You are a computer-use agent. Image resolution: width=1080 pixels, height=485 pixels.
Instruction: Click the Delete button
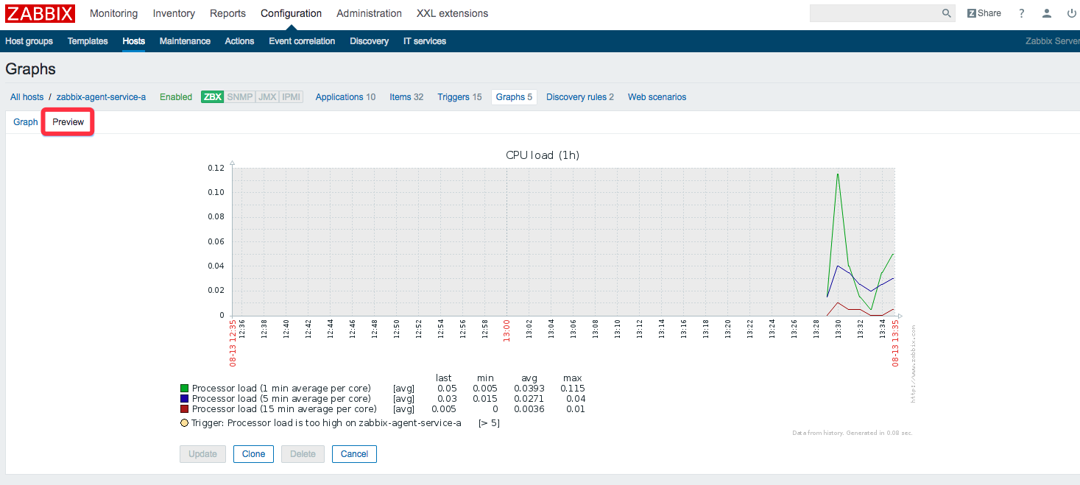pyautogui.click(x=303, y=454)
